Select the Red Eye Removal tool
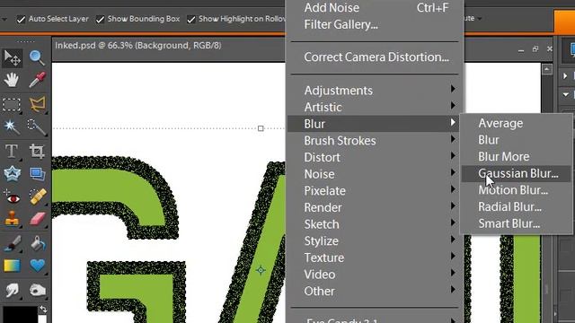575x323 pixels. tap(12, 197)
